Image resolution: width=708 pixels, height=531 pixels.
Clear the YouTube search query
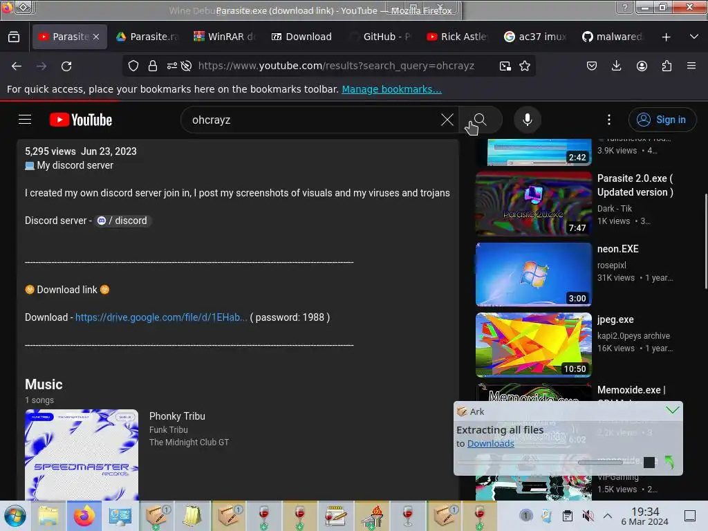tap(447, 120)
